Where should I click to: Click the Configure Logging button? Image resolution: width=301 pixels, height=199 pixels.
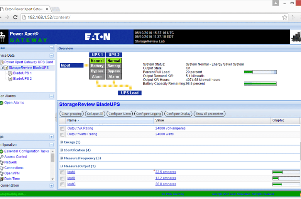pyautogui.click(x=149, y=114)
